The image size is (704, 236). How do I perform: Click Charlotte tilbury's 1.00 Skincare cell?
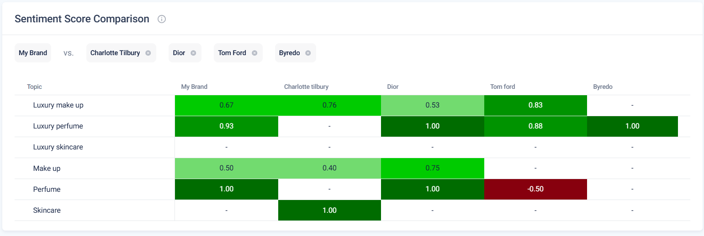(x=329, y=210)
